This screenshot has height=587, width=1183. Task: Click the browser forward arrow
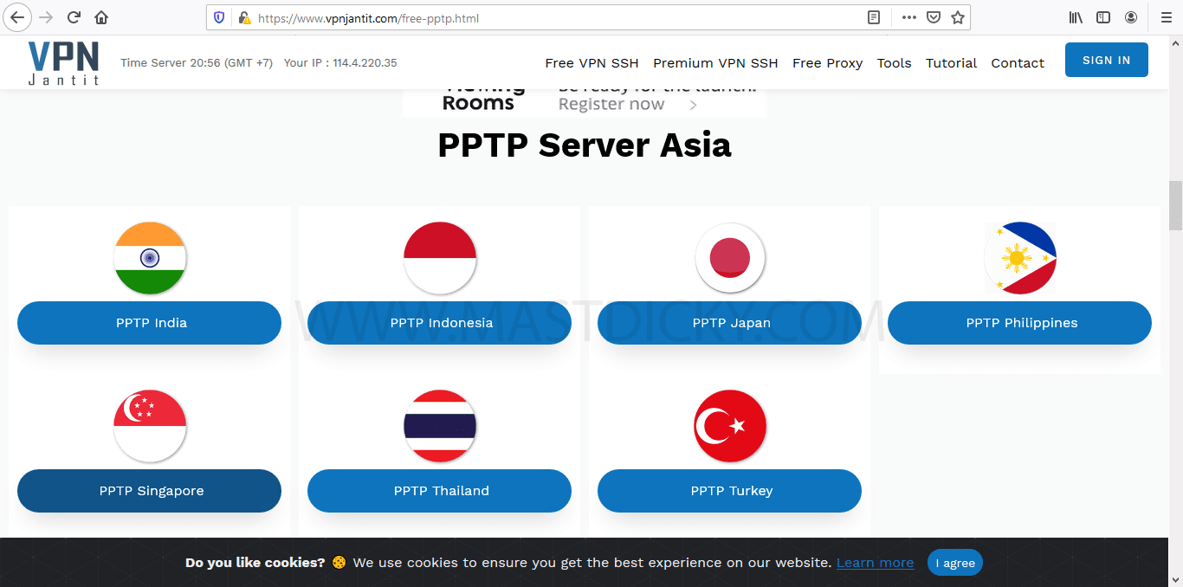pos(46,17)
